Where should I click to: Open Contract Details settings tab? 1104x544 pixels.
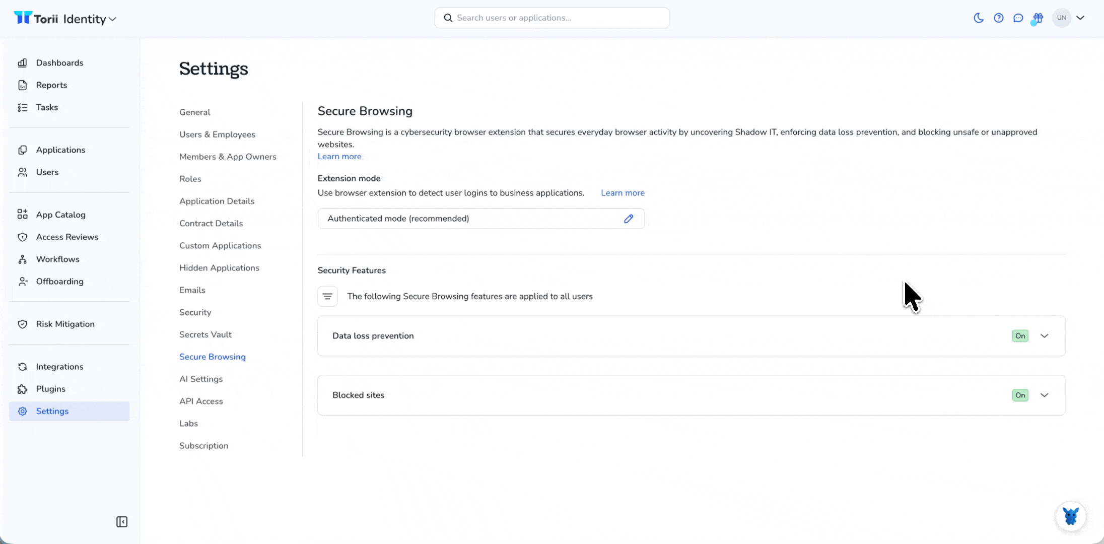(x=211, y=223)
